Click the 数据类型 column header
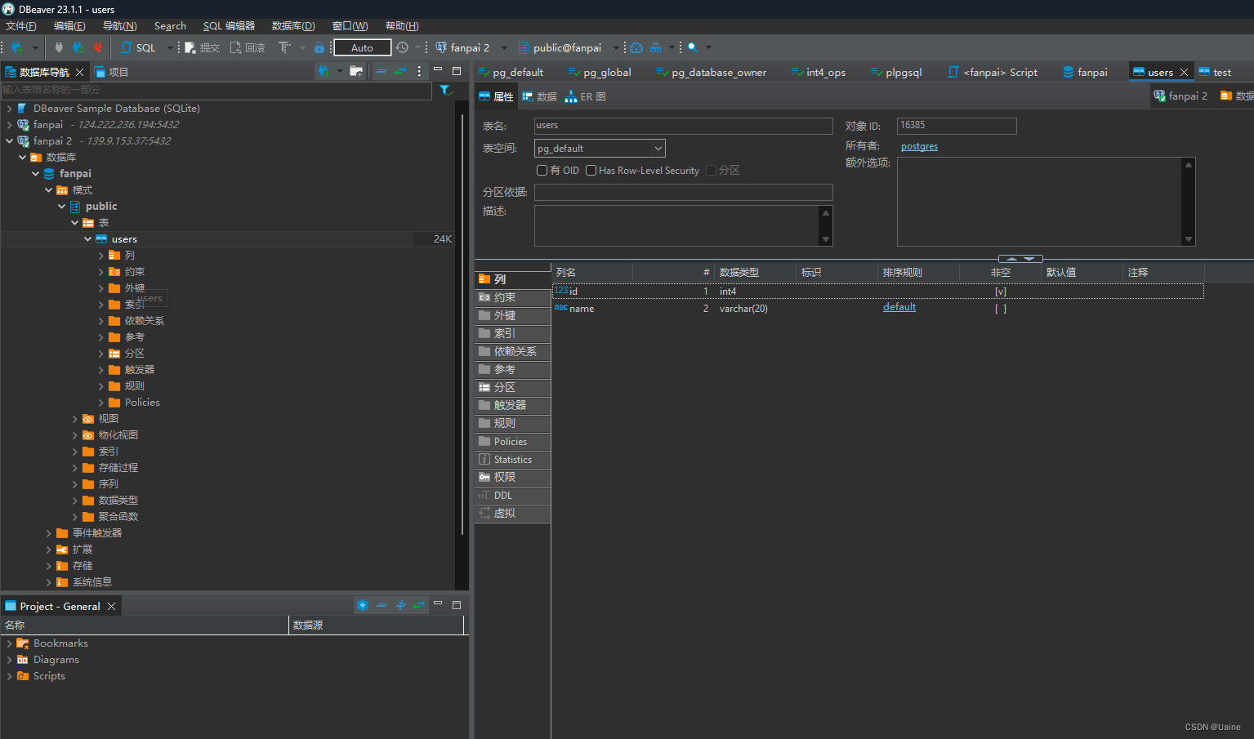Viewport: 1254px width, 739px height. pos(755,272)
